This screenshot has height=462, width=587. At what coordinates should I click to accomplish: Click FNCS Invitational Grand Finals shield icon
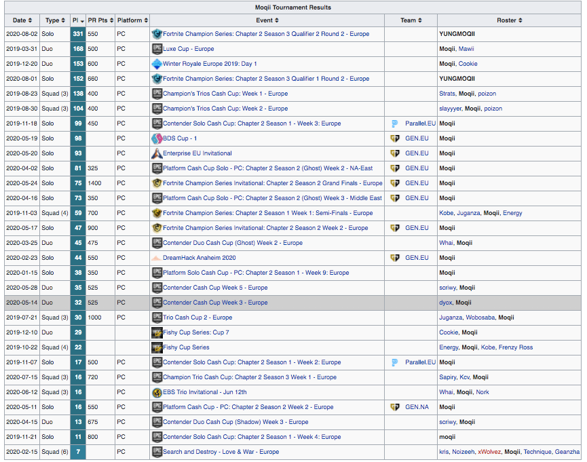coord(157,183)
